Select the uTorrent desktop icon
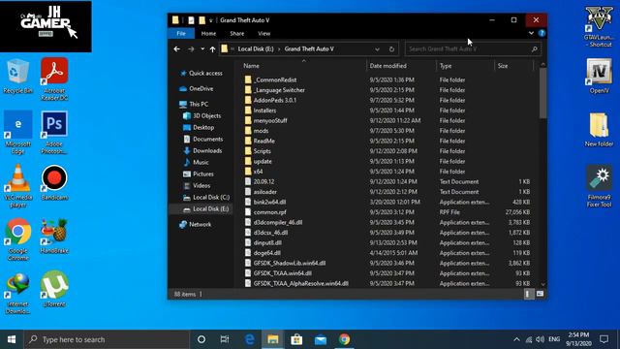 point(54,289)
